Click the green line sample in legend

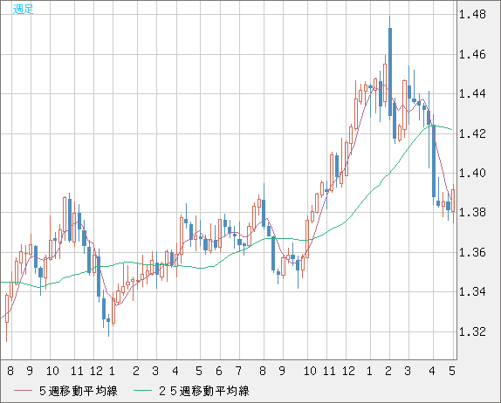coord(142,391)
